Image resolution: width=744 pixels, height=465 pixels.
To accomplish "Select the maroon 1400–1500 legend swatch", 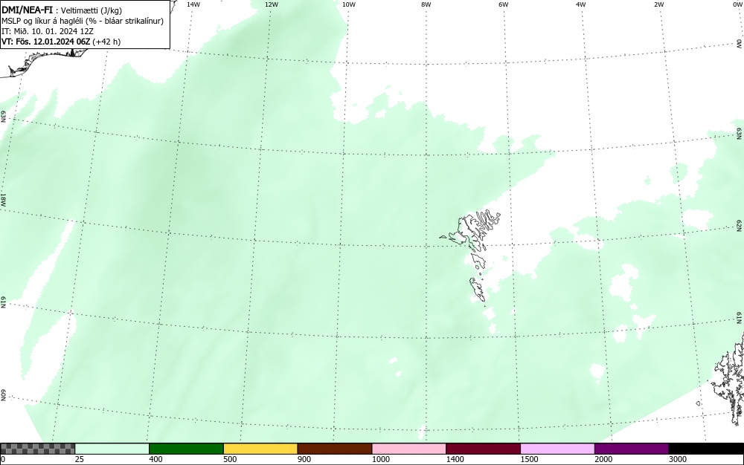I will pyautogui.click(x=483, y=449).
